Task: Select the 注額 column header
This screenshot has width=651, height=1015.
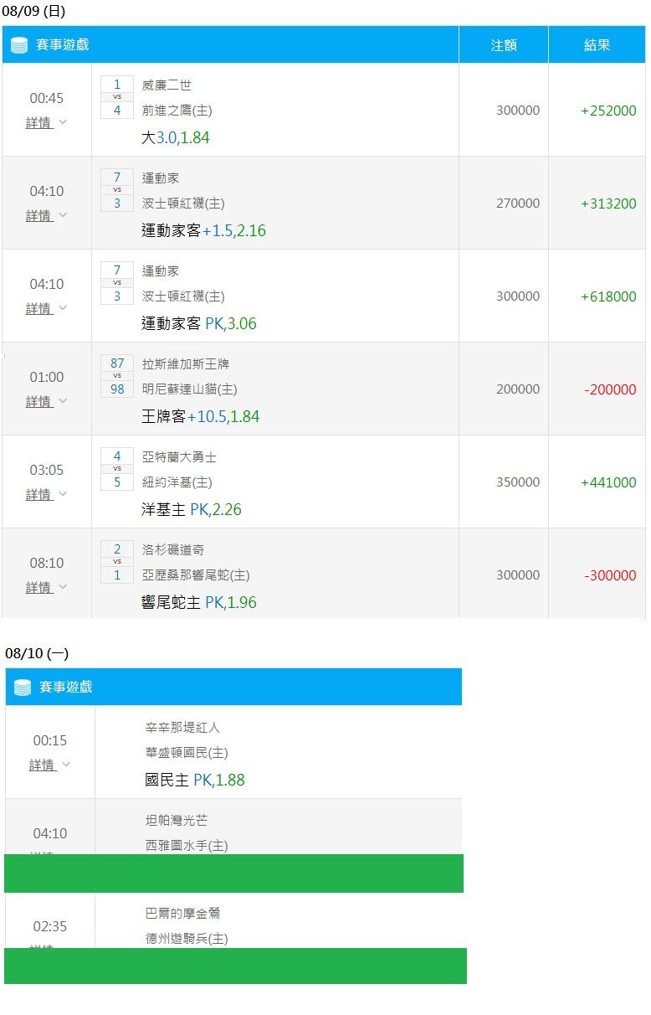Action: 504,45
